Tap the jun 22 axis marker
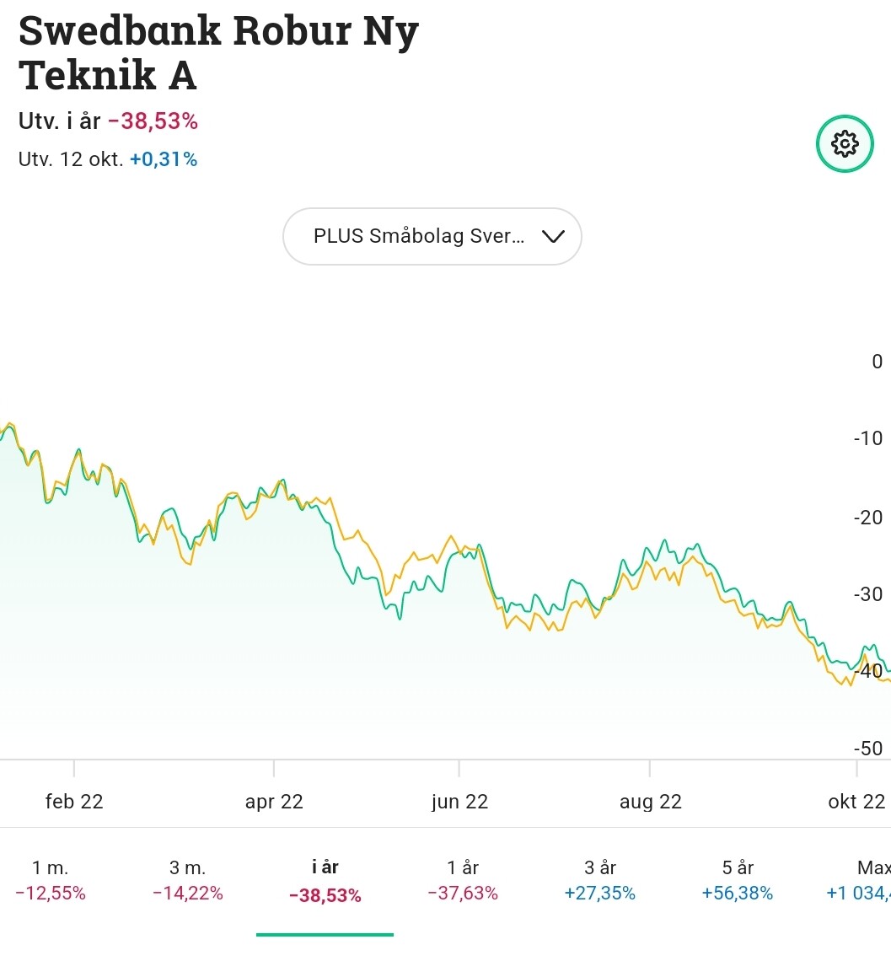The image size is (891, 961). pos(459,802)
